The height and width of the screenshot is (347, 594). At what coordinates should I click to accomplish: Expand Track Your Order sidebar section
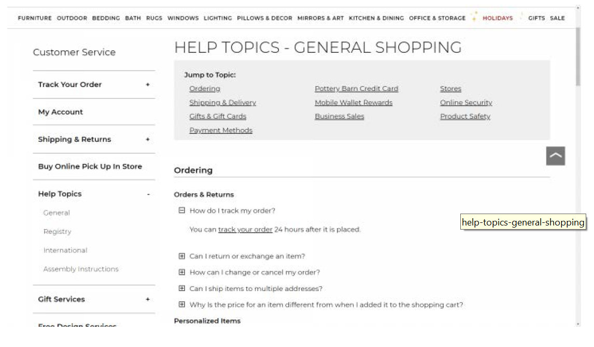[148, 85]
